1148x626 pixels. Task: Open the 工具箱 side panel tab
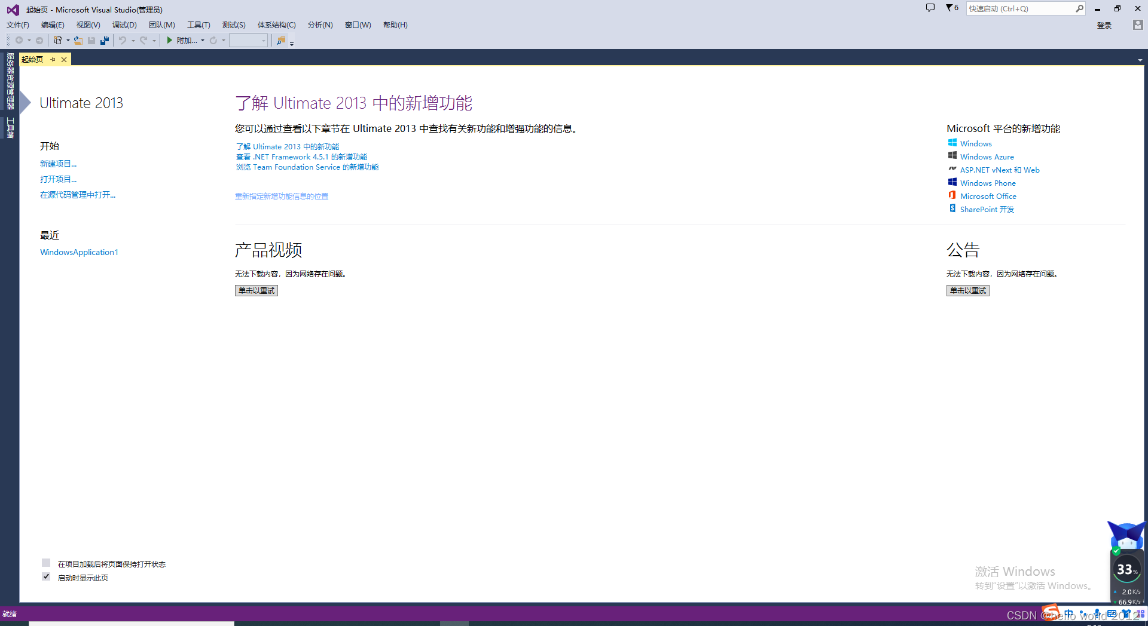click(10, 128)
